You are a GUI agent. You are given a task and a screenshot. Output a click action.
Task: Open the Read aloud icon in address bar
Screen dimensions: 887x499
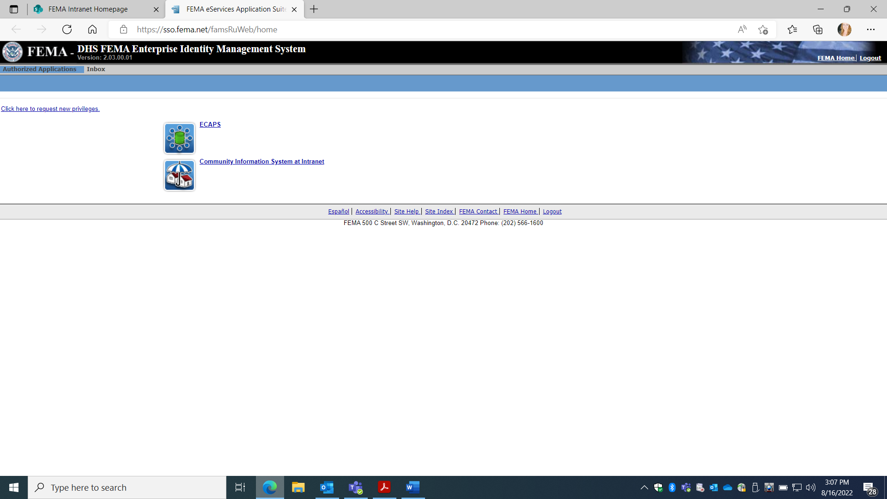pos(742,30)
